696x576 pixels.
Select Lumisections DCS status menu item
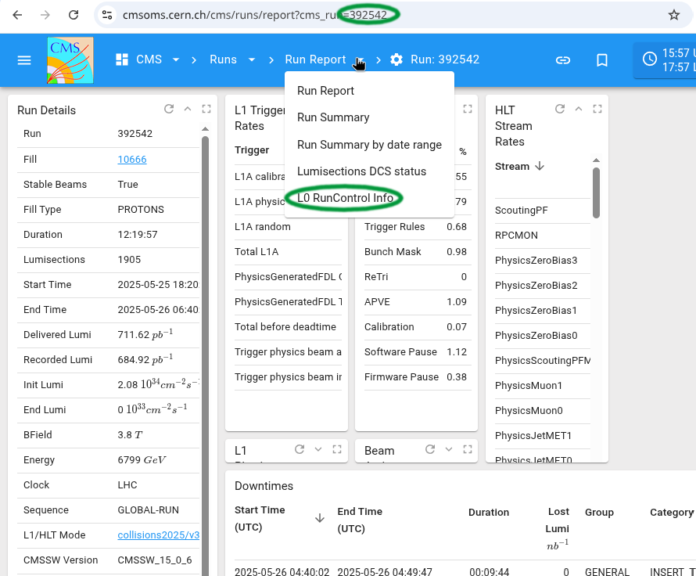[x=361, y=171]
